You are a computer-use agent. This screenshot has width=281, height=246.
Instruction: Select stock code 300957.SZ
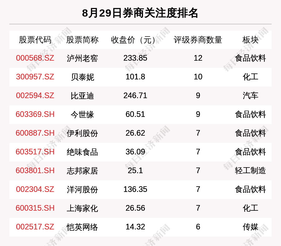[x=35, y=77]
